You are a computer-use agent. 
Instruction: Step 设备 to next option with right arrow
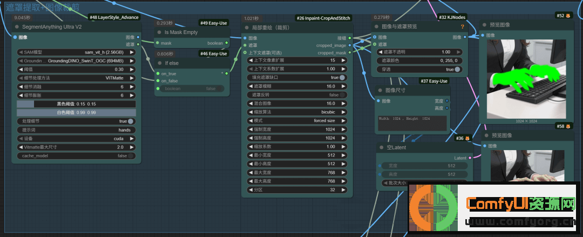point(132,138)
